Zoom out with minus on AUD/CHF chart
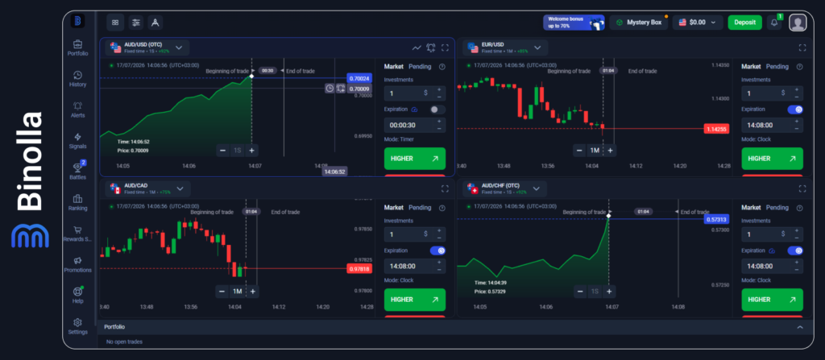 tap(580, 291)
